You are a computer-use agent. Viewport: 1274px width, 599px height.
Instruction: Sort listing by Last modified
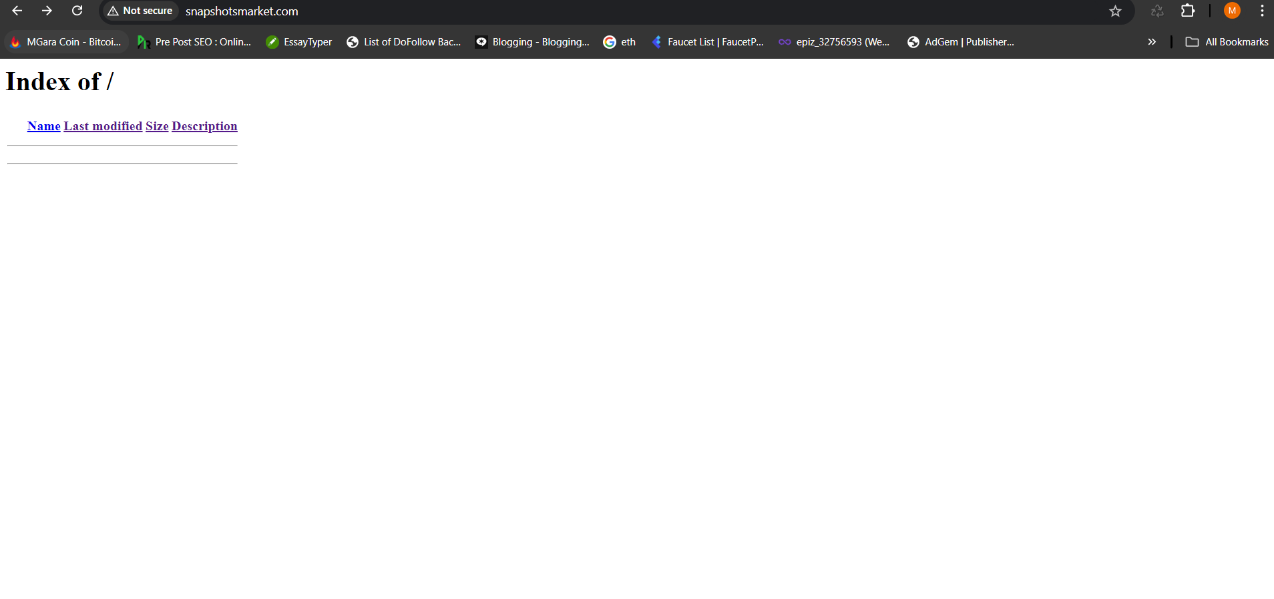(x=103, y=126)
